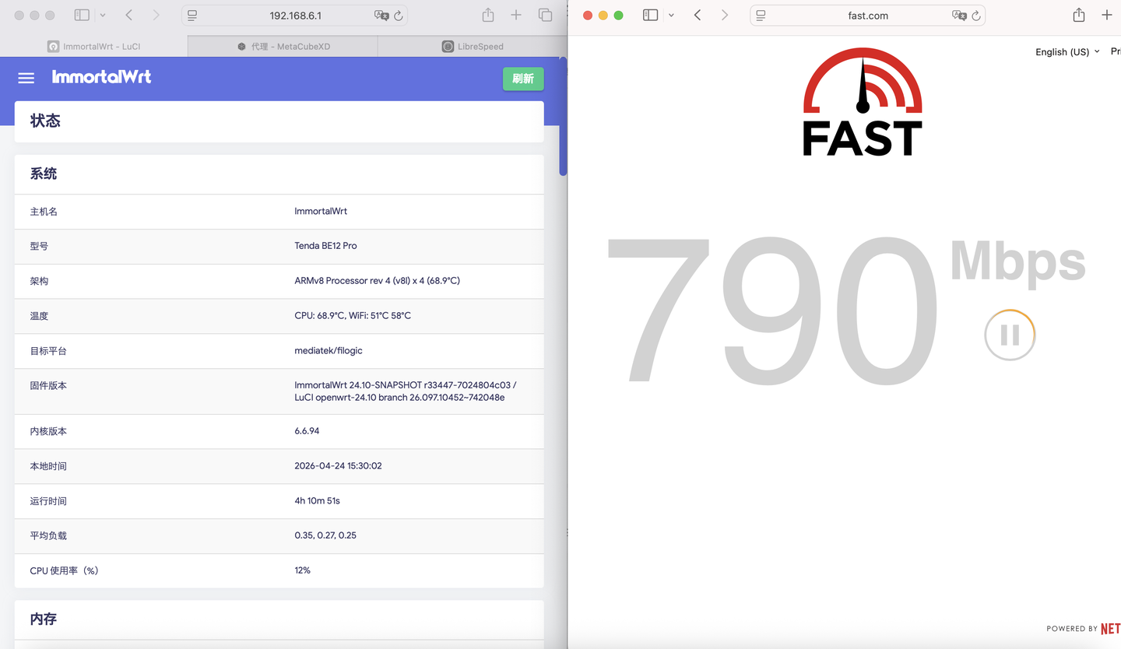This screenshot has height=649, width=1121.
Task: Click the 架构 row label
Action: coord(39,281)
